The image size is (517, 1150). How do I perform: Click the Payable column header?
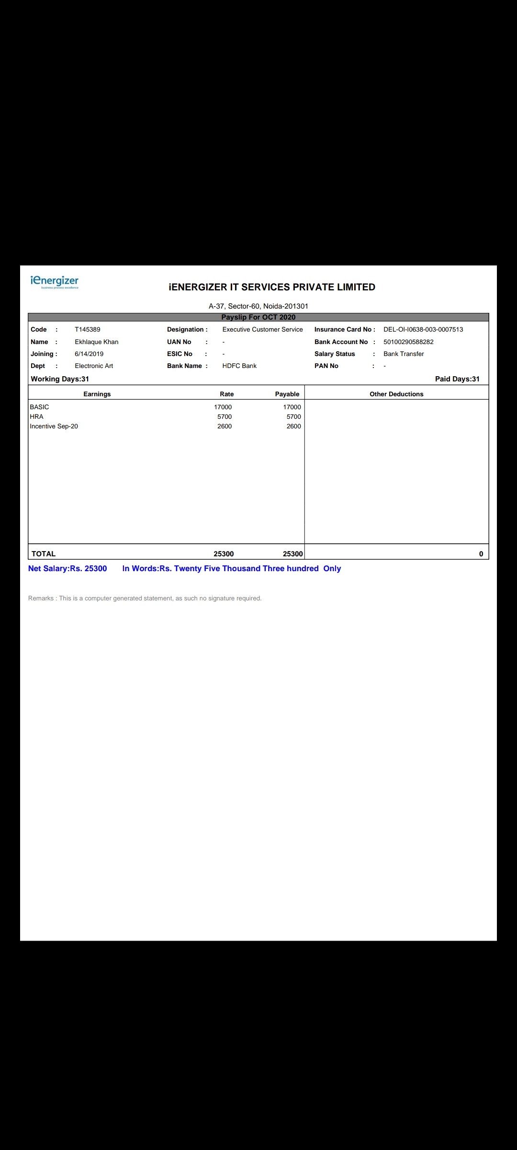[x=287, y=394]
